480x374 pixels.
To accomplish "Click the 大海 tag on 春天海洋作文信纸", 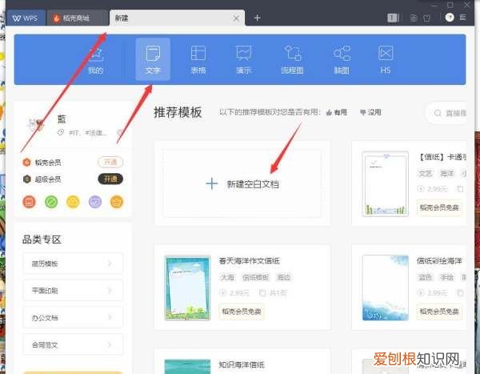I will click(227, 278).
